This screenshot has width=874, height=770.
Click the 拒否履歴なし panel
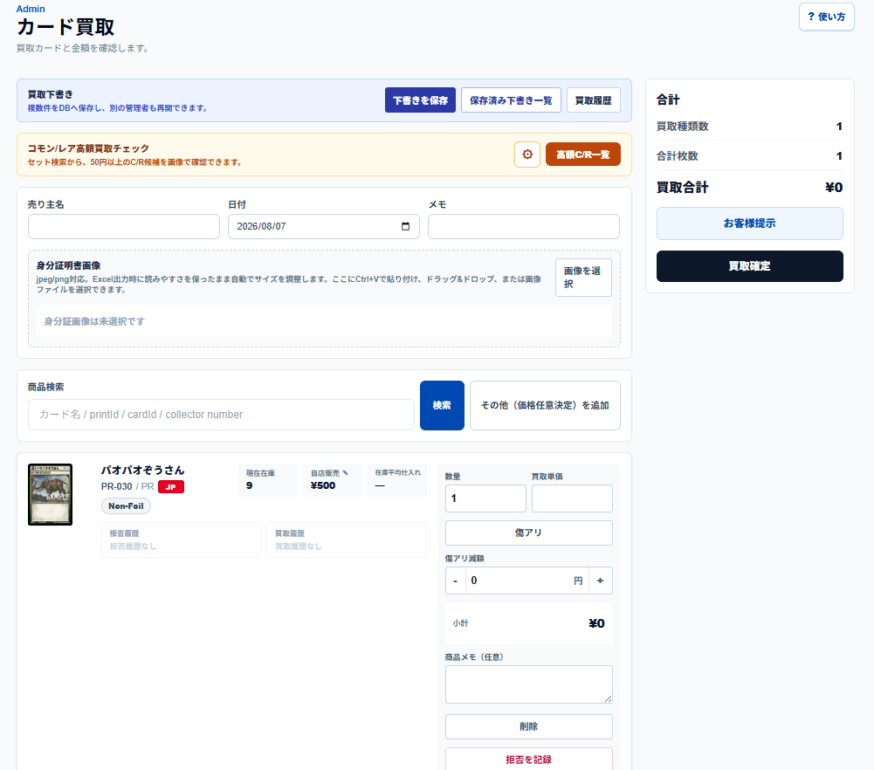(x=181, y=540)
